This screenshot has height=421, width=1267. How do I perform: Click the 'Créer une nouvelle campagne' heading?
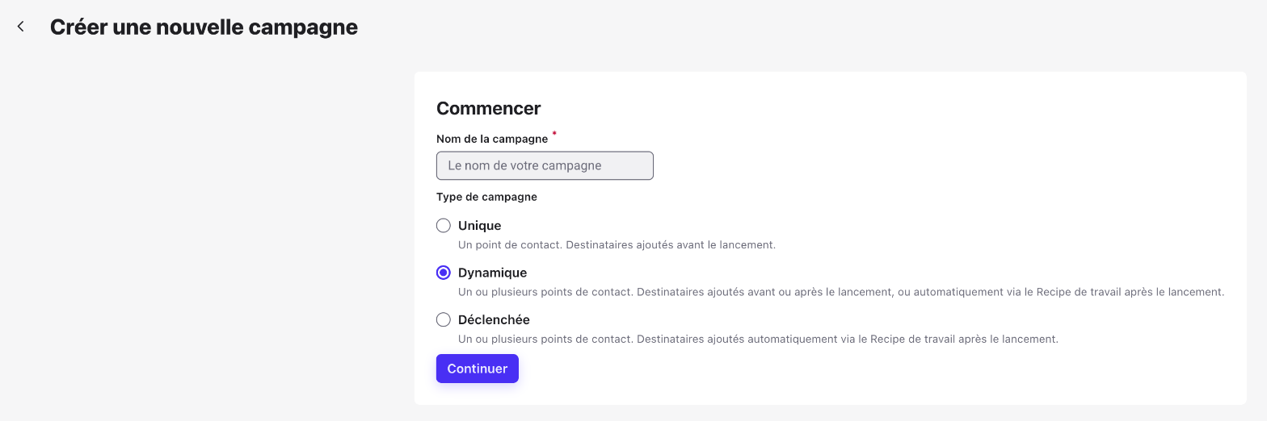pos(204,27)
